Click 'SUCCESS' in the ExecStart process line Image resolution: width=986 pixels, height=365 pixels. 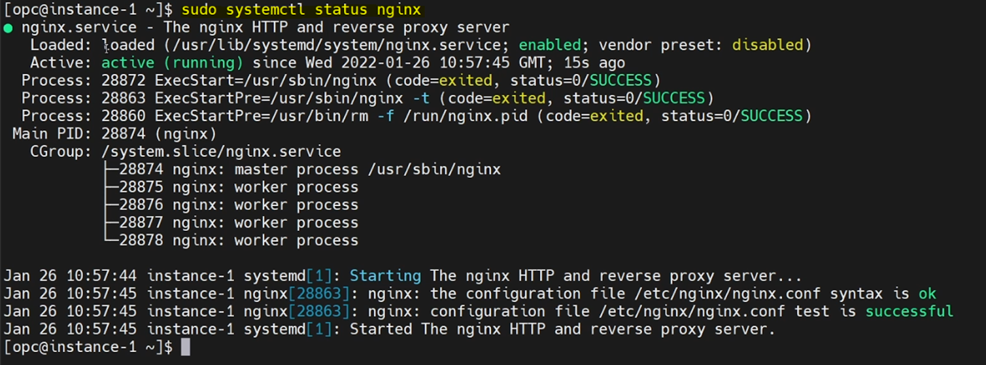pyautogui.click(x=621, y=81)
